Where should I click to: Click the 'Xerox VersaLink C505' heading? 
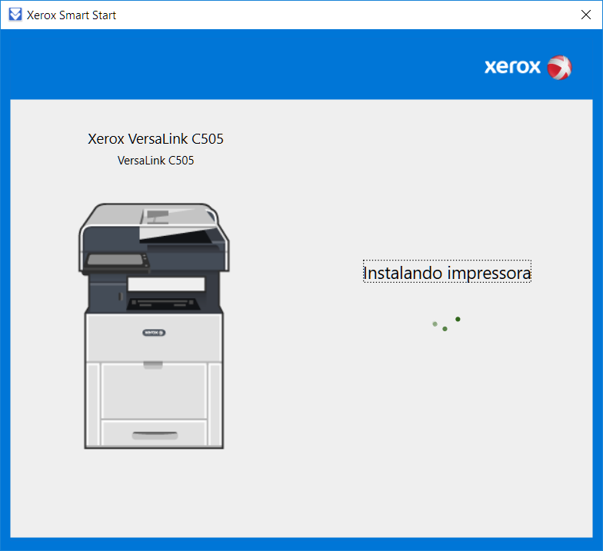[x=155, y=139]
